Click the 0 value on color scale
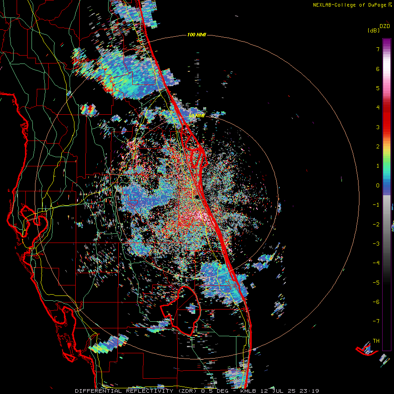Viewport: 394px width, 394px height. pos(378,186)
